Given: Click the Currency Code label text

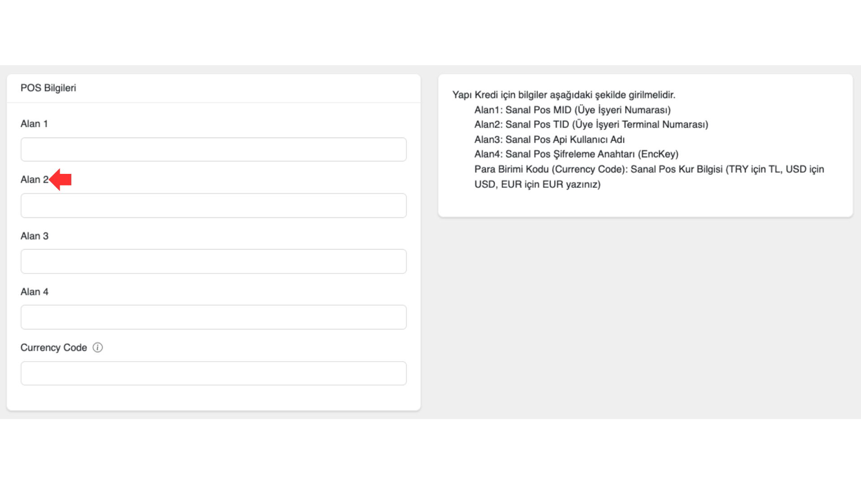Looking at the screenshot, I should (x=54, y=348).
